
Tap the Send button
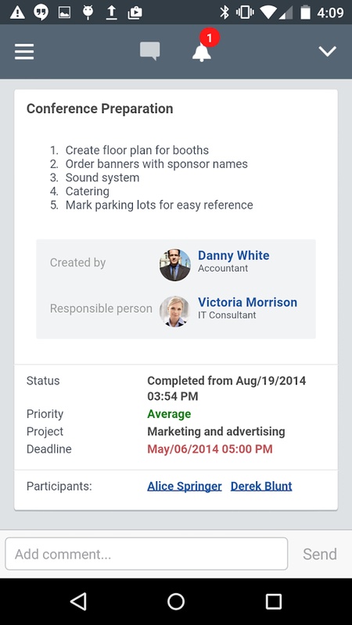point(320,554)
